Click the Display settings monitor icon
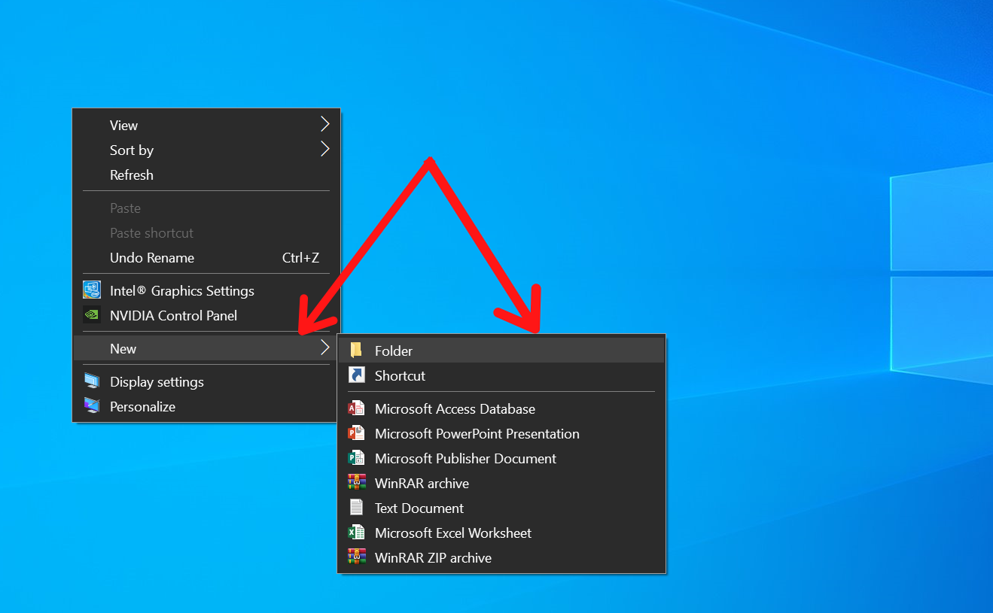Viewport: 993px width, 613px height. tap(91, 381)
